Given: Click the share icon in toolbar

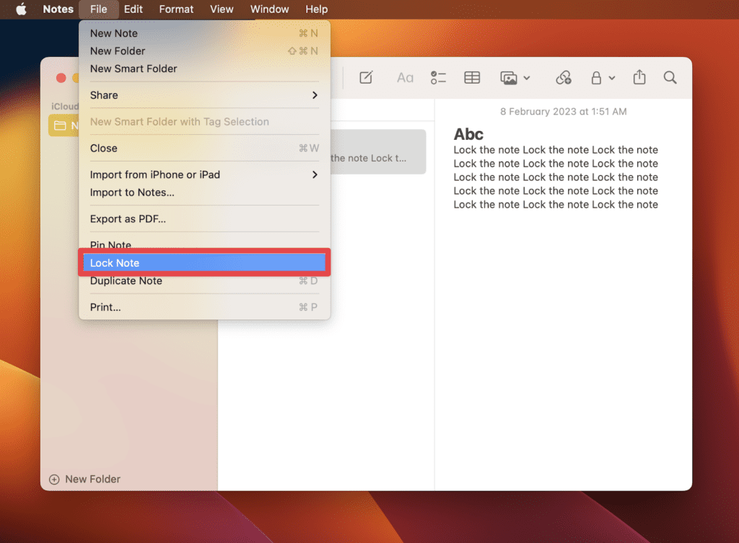Looking at the screenshot, I should click(x=639, y=77).
